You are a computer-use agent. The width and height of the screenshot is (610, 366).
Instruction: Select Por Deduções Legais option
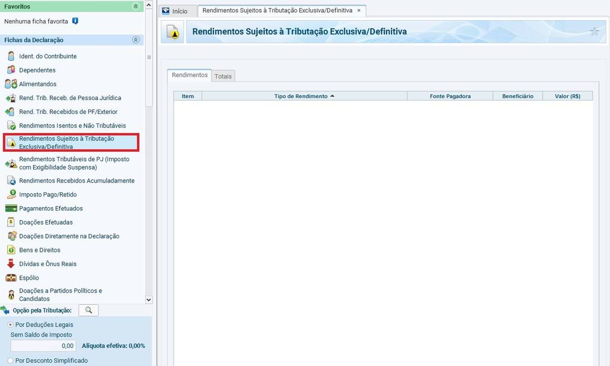pyautogui.click(x=10, y=324)
